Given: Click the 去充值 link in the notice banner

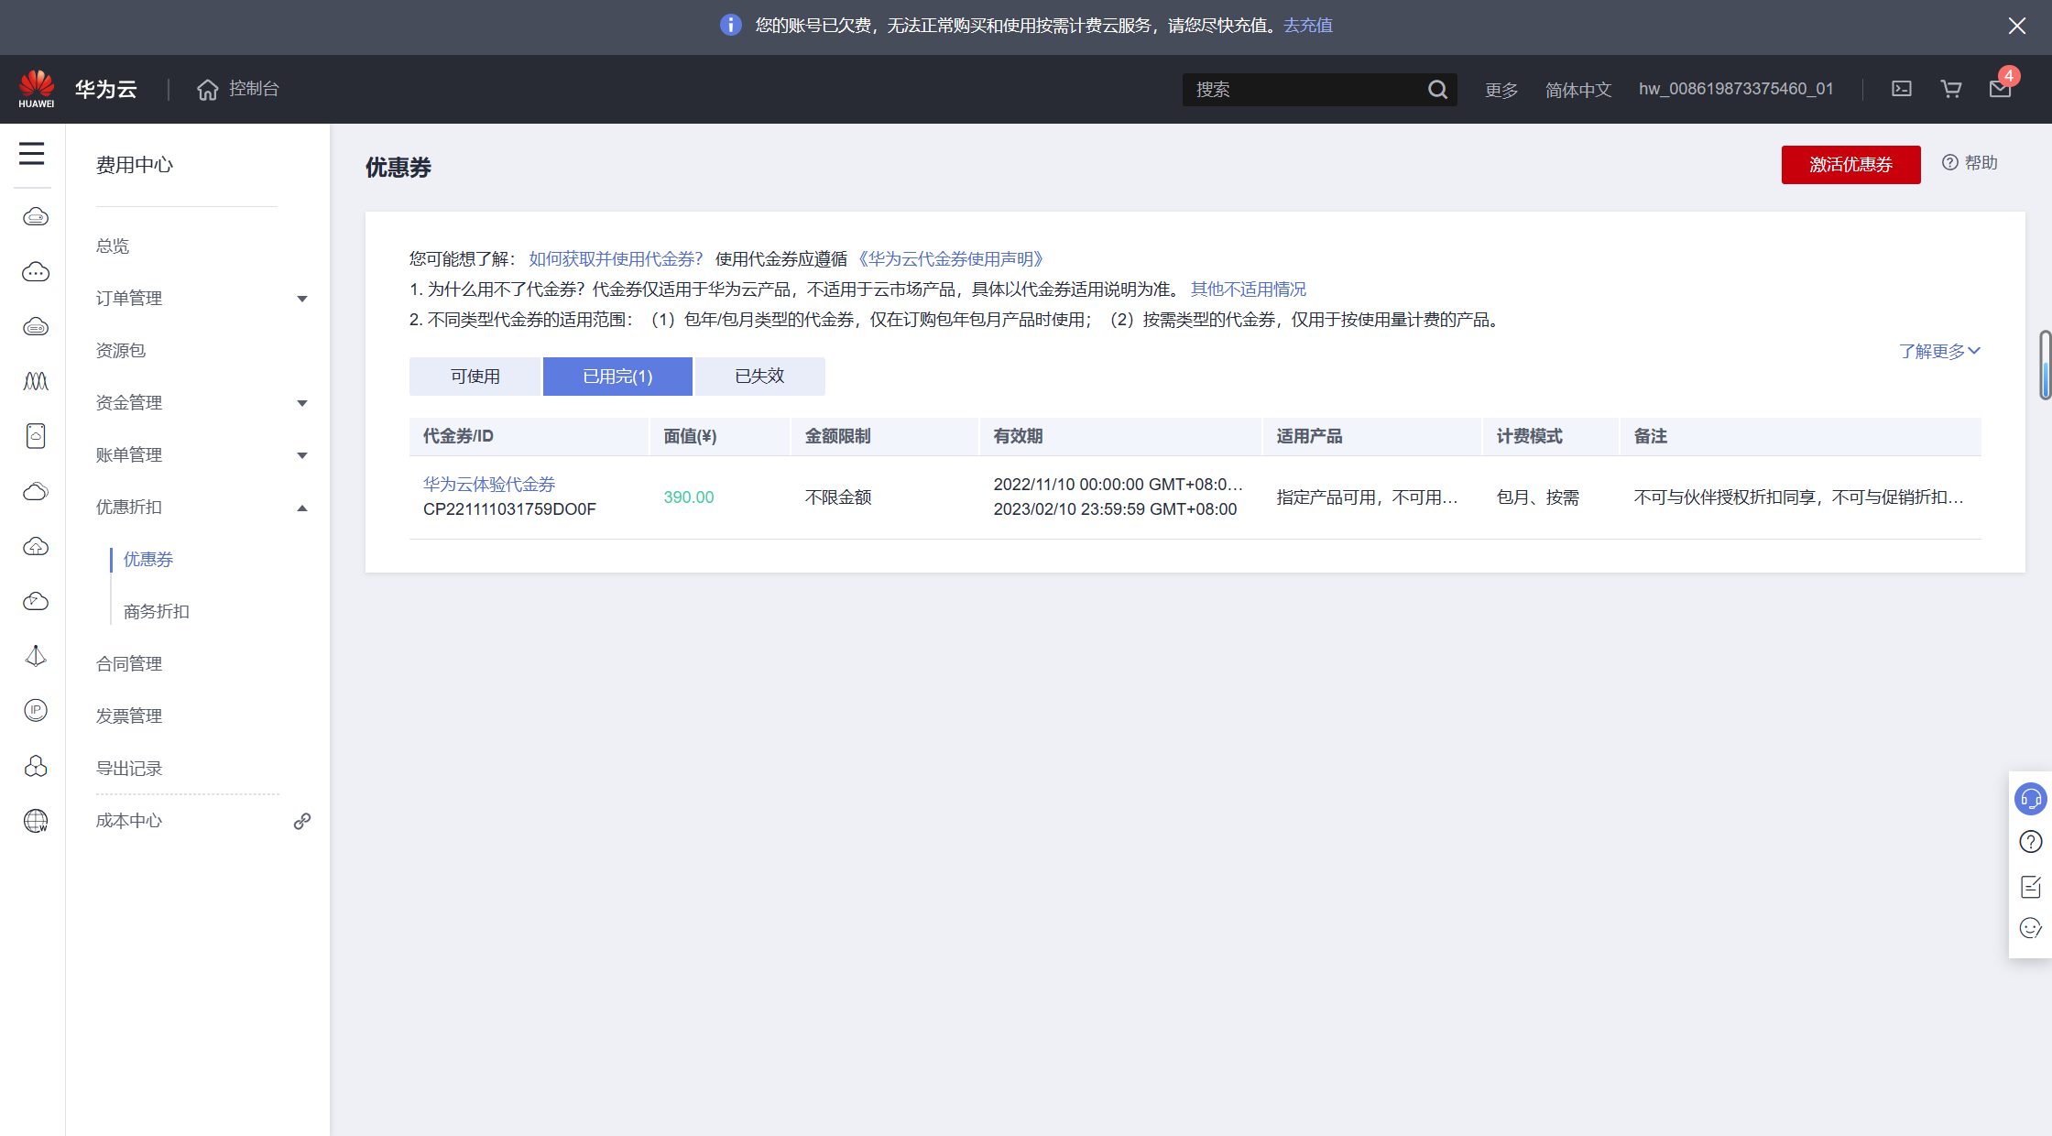Looking at the screenshot, I should click(1307, 26).
